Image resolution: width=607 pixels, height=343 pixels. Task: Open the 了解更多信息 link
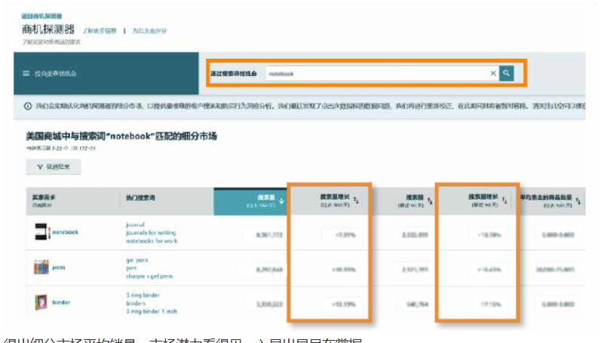[100, 31]
